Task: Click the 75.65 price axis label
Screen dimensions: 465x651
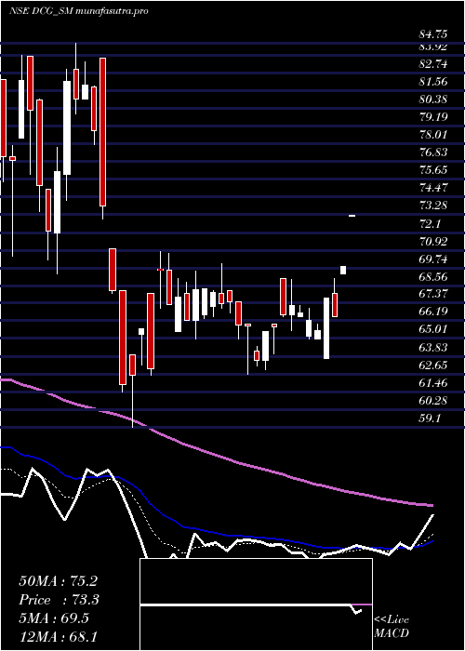Action: click(433, 170)
